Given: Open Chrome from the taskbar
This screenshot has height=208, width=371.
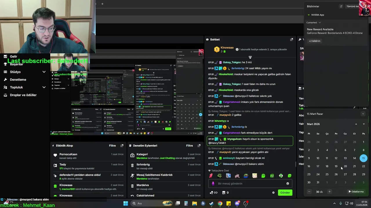Looking at the screenshot, I should coord(220,203).
